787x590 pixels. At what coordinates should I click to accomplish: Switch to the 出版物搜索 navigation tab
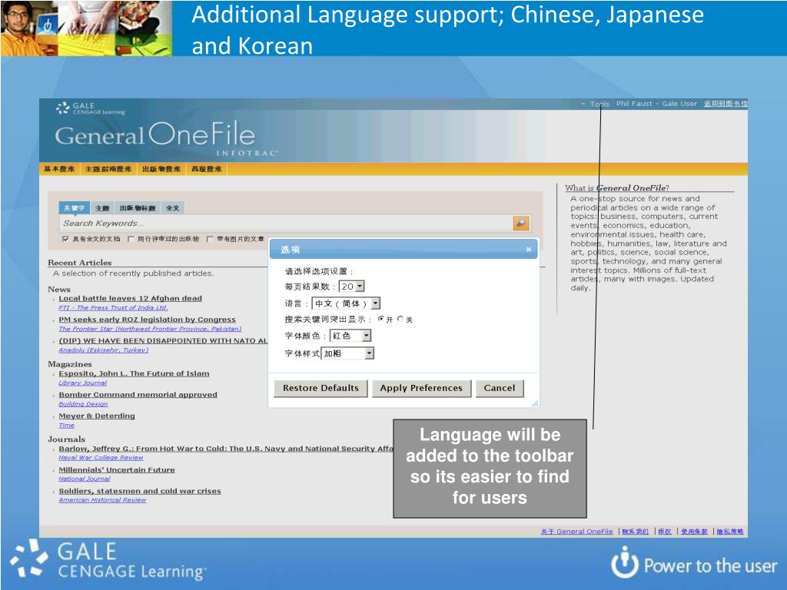point(161,169)
